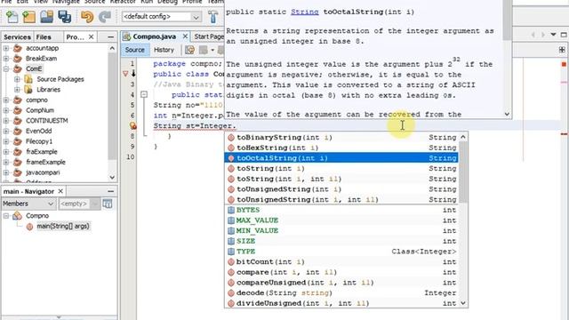Click the down arrow of the completion list scrollbar
Viewport: 569px width, 320px height.
[x=463, y=303]
